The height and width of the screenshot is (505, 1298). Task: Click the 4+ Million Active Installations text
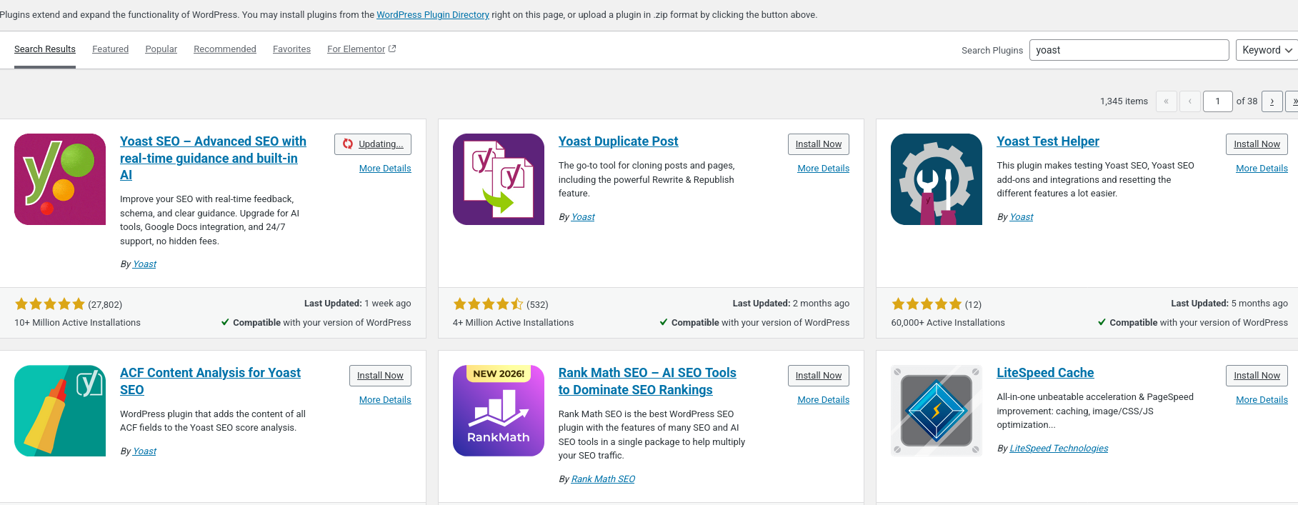pos(513,322)
